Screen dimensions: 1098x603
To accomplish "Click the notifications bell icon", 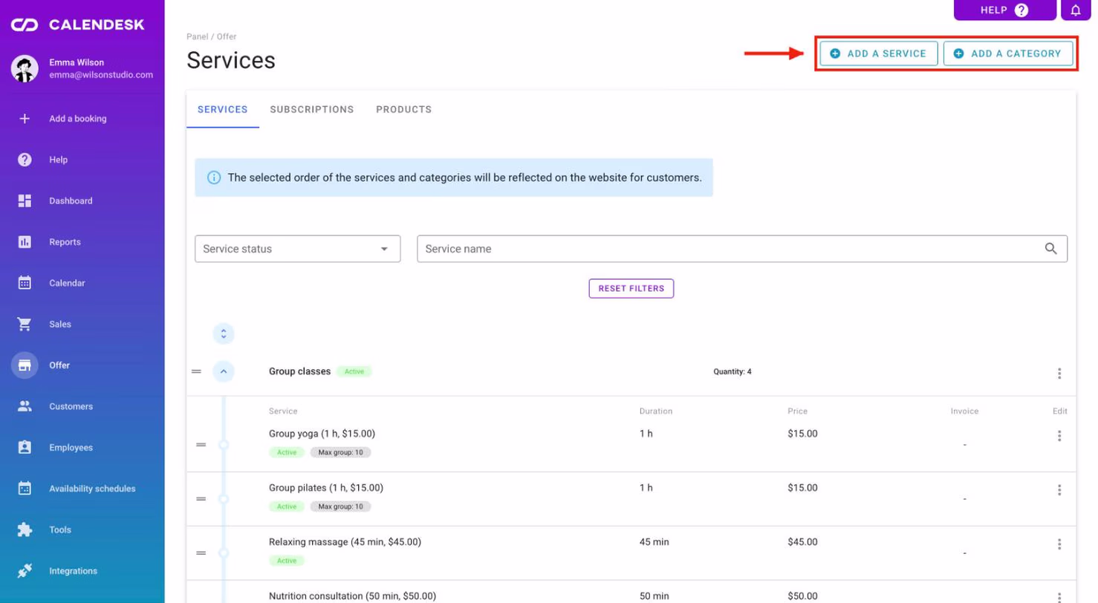I will (x=1076, y=10).
